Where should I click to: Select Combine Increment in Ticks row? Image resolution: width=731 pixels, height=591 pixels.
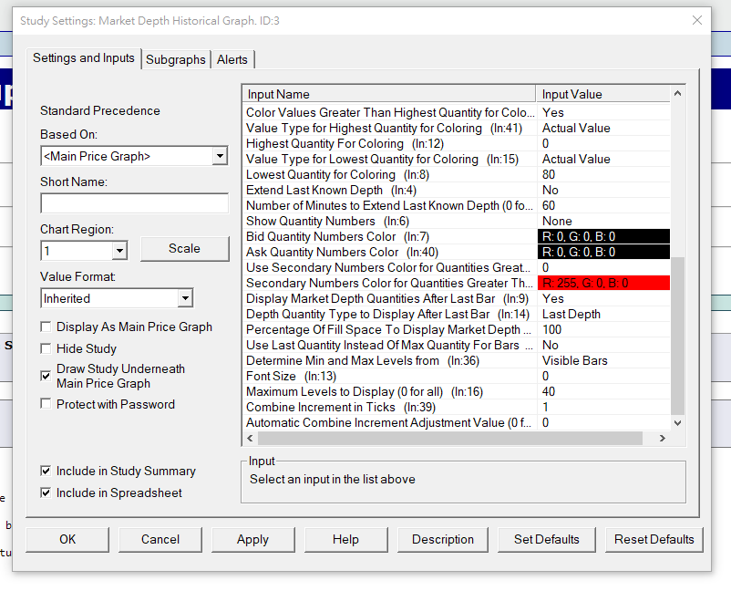pyautogui.click(x=457, y=407)
